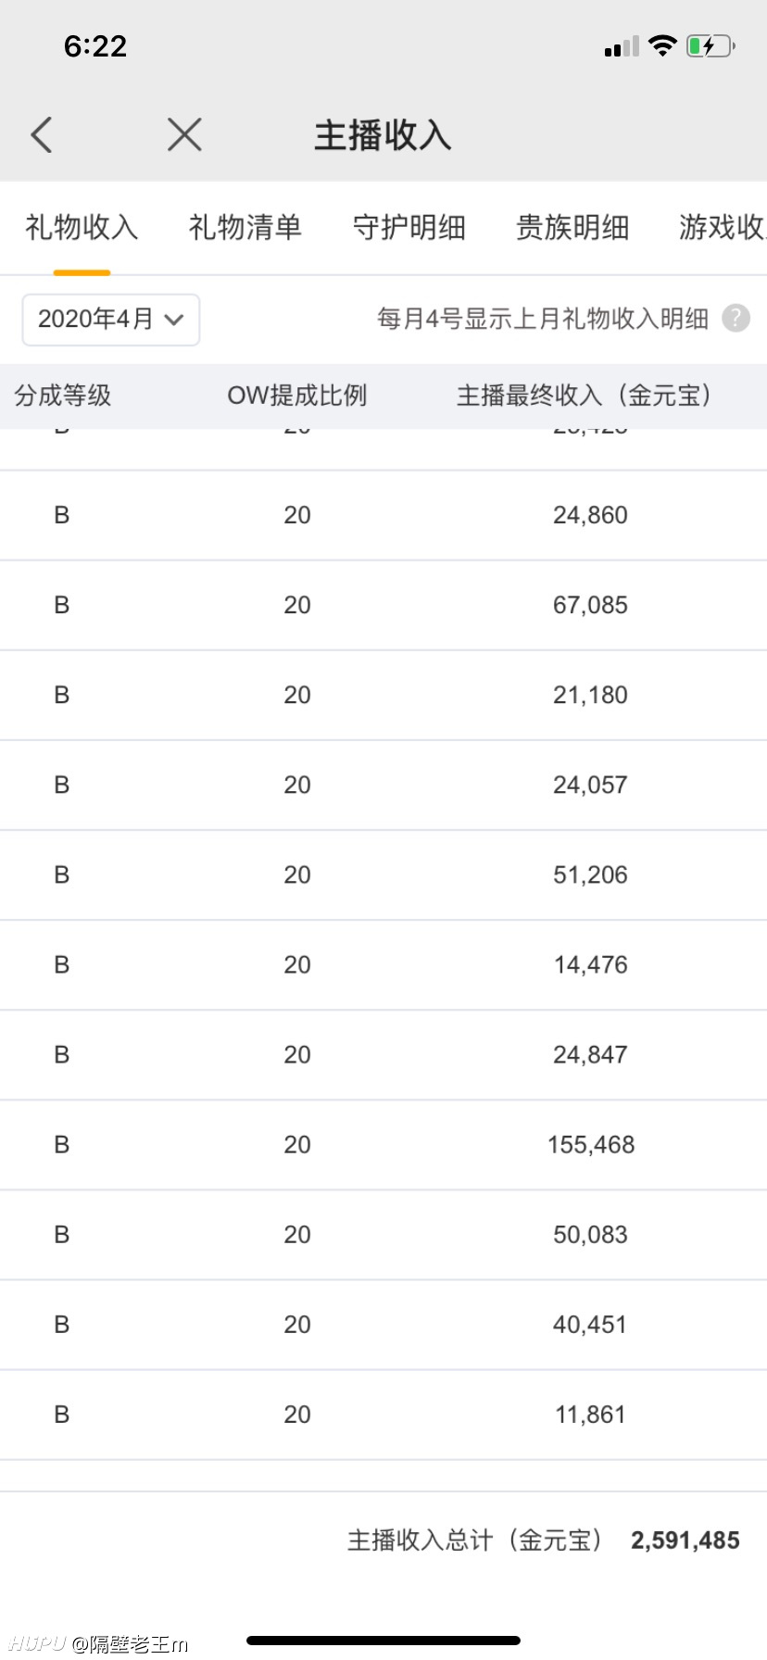The height and width of the screenshot is (1660, 767).
Task: Tap the battery charging icon
Action: click(710, 45)
